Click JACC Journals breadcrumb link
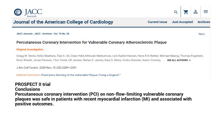 [x=24, y=34]
